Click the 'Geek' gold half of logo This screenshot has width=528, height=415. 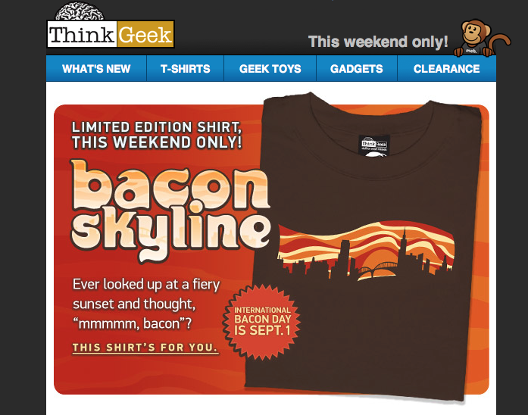coord(145,34)
